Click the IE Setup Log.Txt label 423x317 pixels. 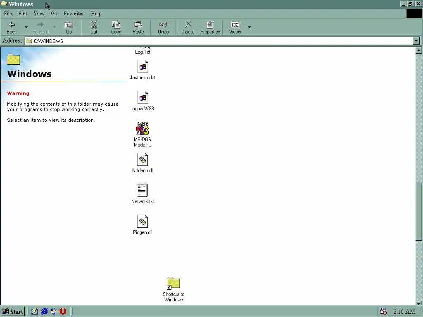(x=143, y=50)
